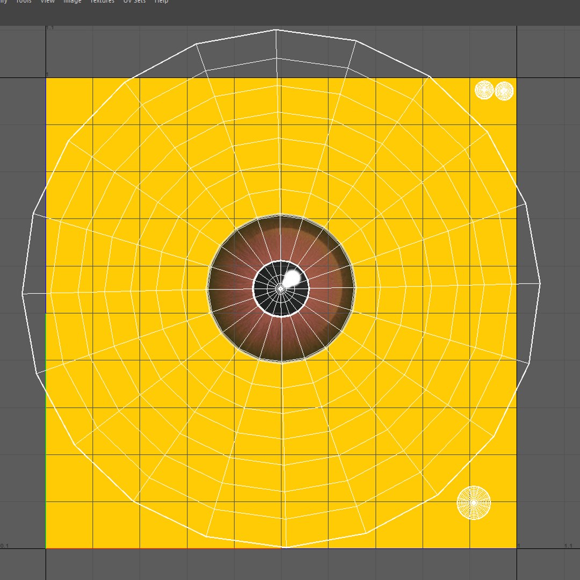Open the View menu
The height and width of the screenshot is (580, 580).
(x=47, y=2)
